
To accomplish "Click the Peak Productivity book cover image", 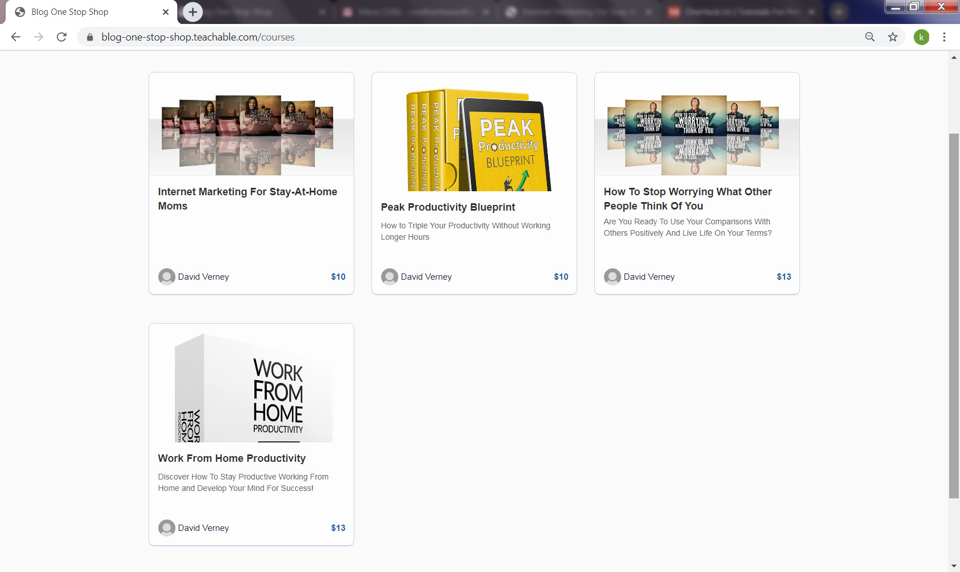I will (474, 140).
